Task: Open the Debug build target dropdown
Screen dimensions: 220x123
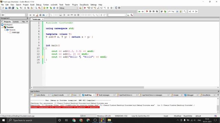Action: pyautogui.click(x=77, y=8)
